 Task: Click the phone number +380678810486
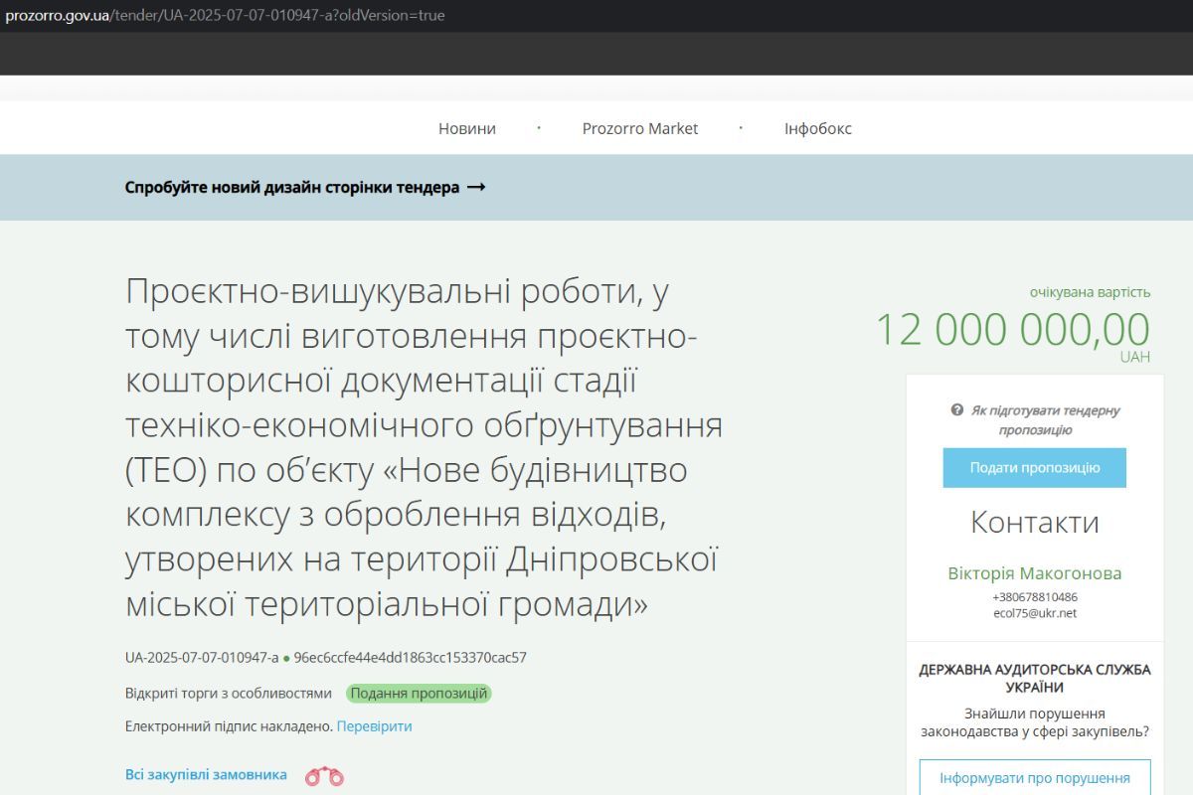pyautogui.click(x=1034, y=597)
